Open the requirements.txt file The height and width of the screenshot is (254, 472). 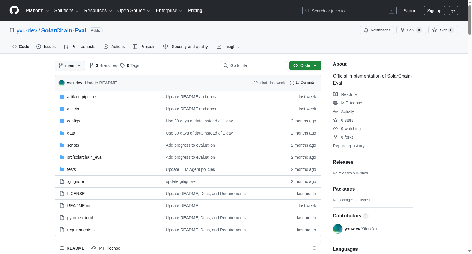[x=82, y=230]
